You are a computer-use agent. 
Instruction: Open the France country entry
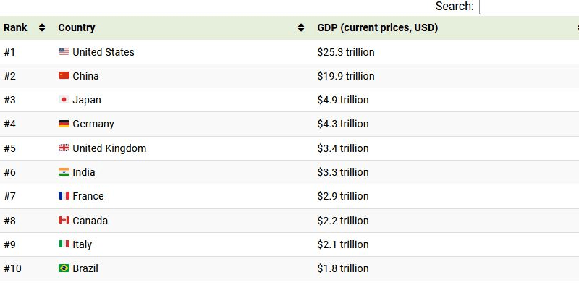pyautogui.click(x=88, y=196)
